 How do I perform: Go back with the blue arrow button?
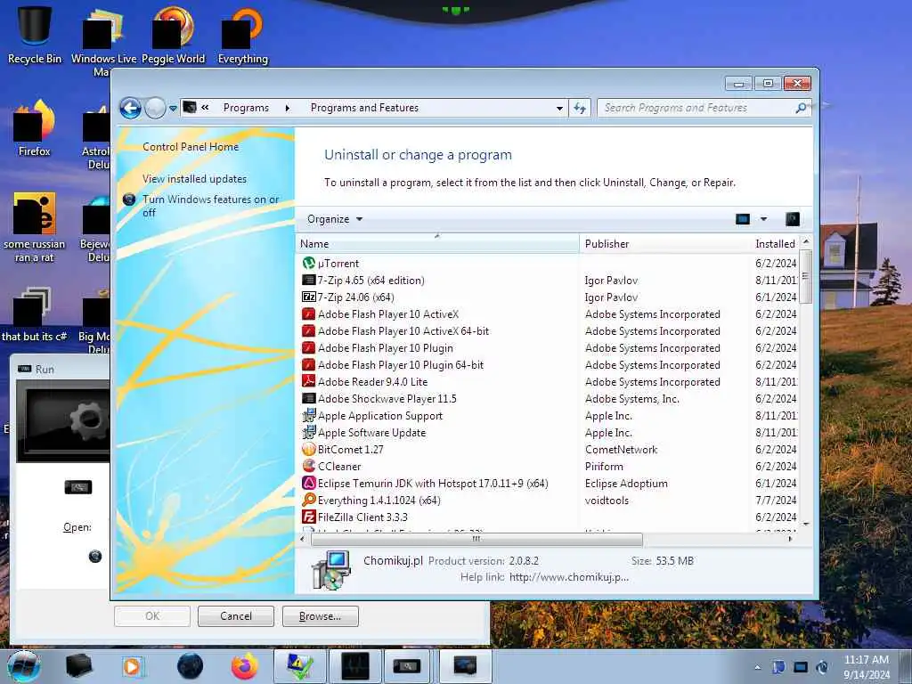point(131,108)
